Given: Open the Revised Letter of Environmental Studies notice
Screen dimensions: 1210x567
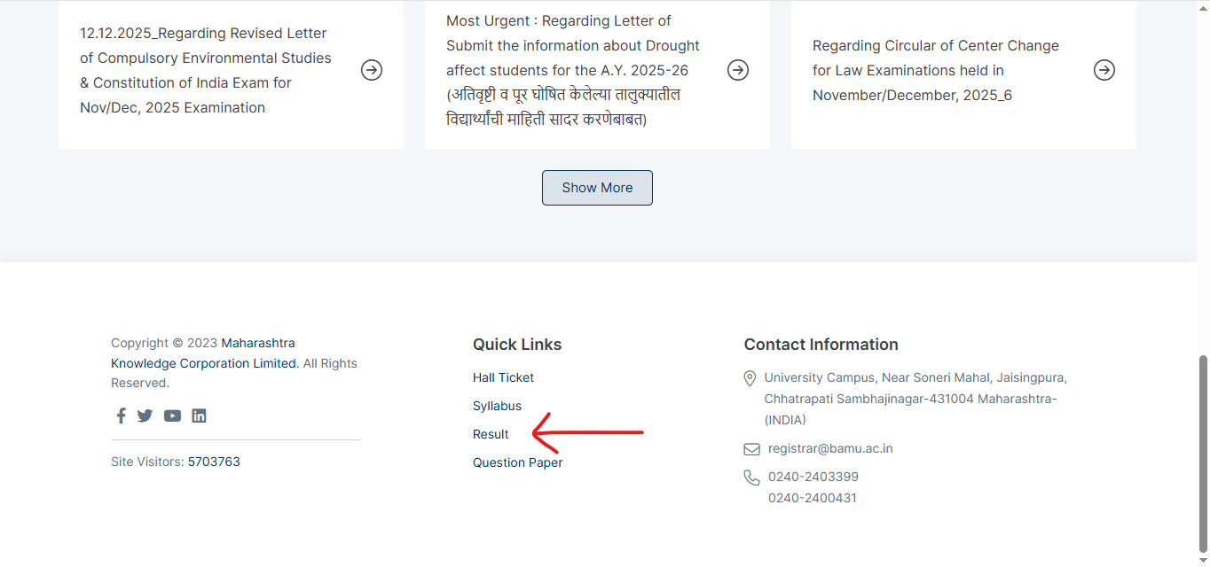Looking at the screenshot, I should coord(205,70).
